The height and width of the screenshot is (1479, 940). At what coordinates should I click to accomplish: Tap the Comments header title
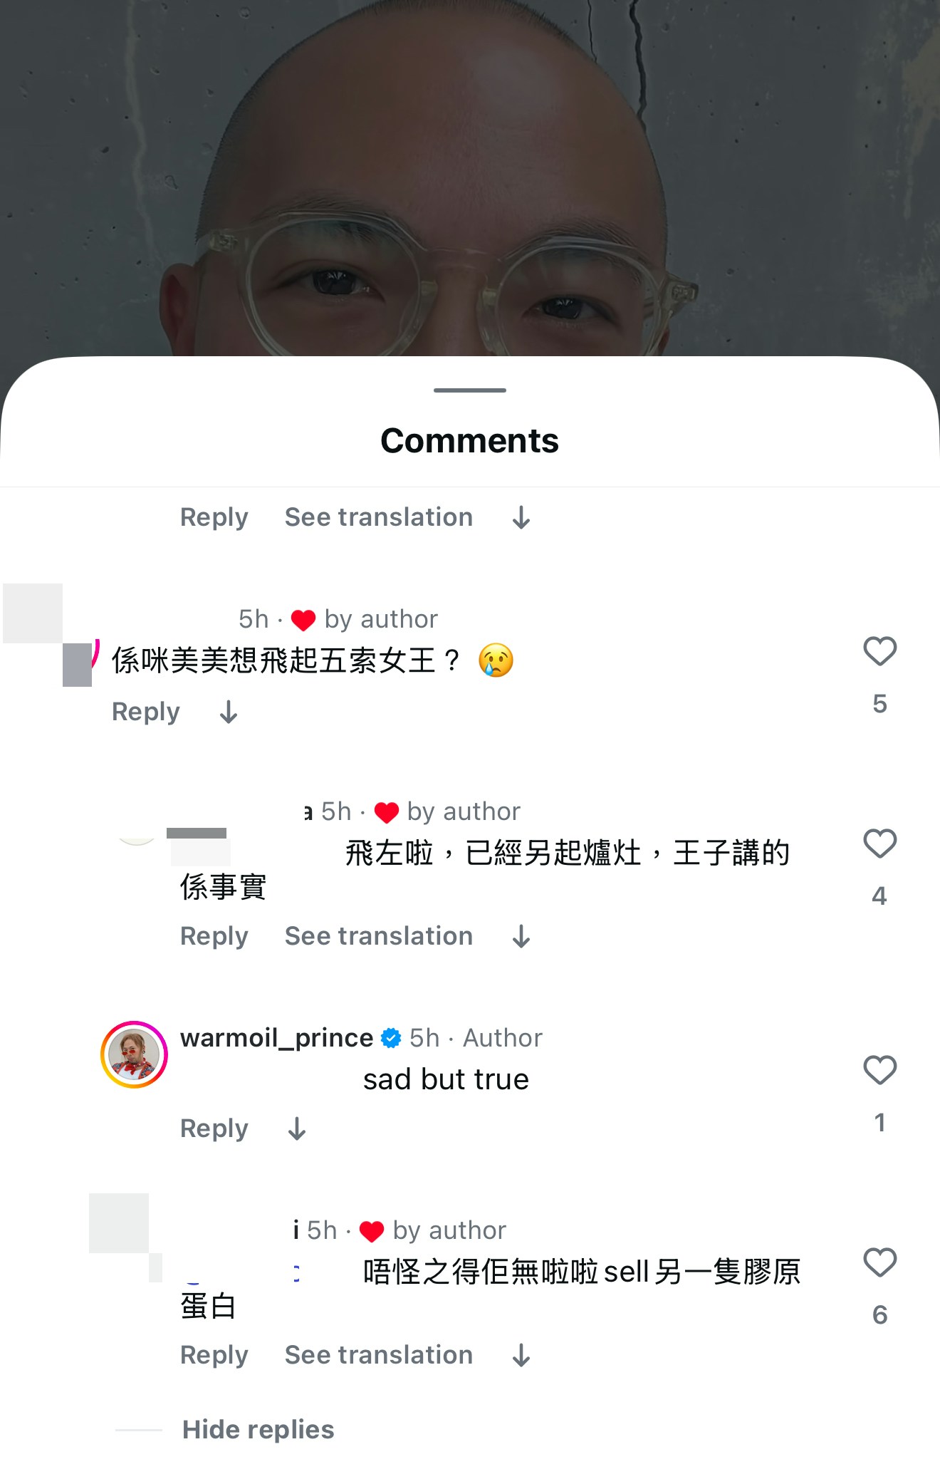(470, 440)
